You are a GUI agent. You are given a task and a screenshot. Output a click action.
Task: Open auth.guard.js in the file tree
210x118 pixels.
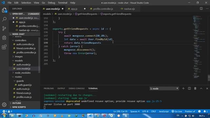(x=25, y=85)
